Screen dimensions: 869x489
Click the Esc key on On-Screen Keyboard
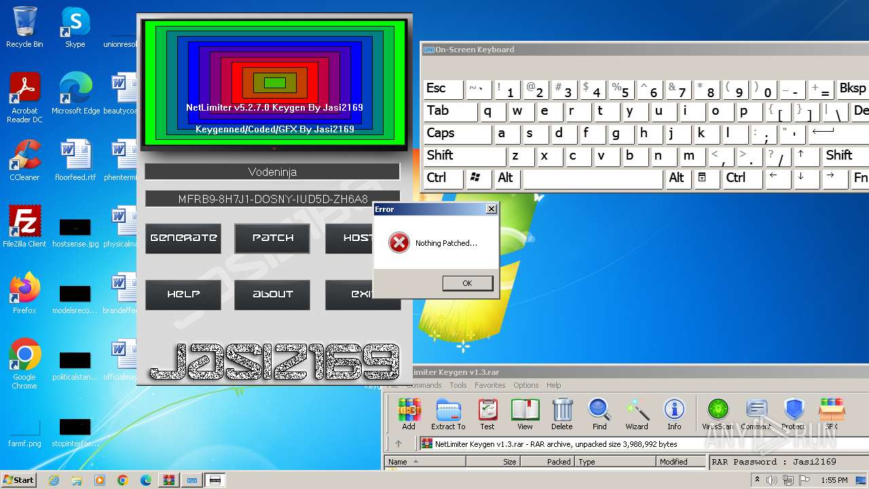(443, 89)
